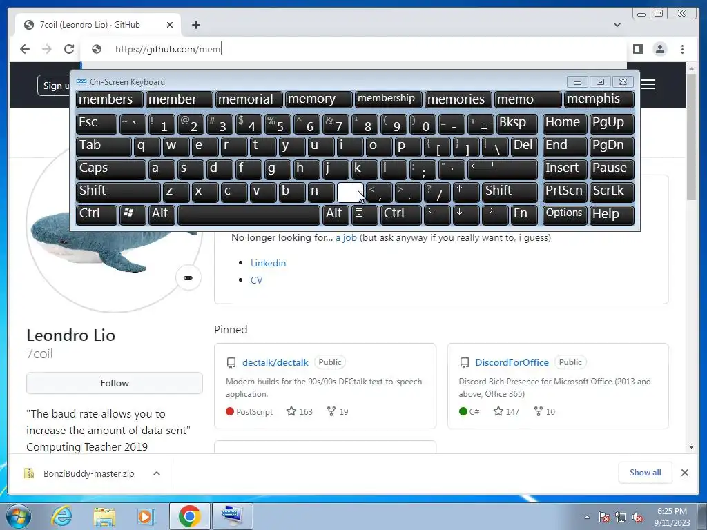This screenshot has height=530, width=707.
Task: View DiscordForOffice stars count 147
Action: pos(506,411)
